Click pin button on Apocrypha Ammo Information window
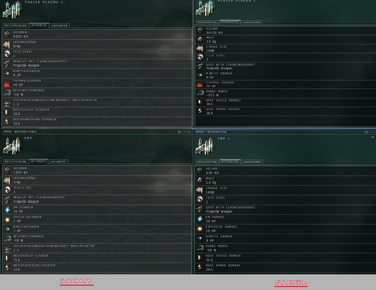Screen dimensions: 376x290 [x=366, y=132]
